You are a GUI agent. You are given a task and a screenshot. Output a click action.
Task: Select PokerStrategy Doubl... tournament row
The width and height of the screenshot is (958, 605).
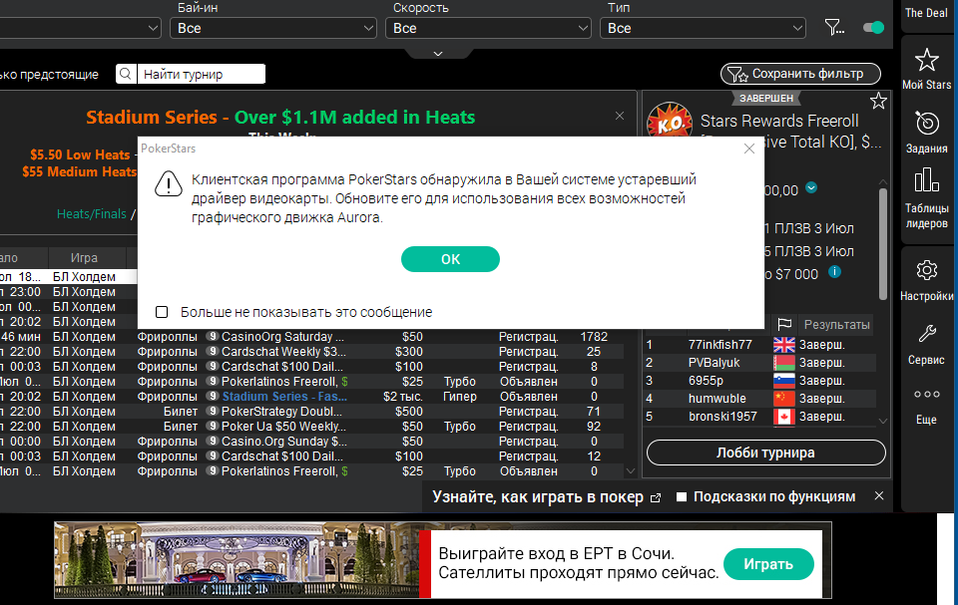point(311,412)
